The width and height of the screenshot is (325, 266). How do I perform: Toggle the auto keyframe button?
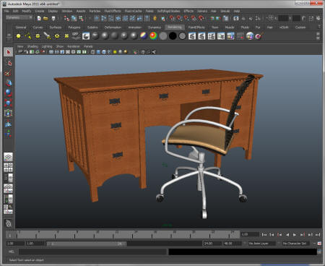click(x=314, y=244)
